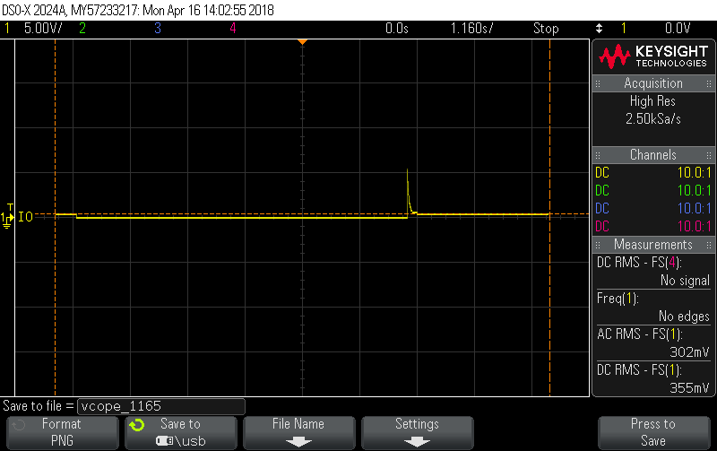Click the USB drive icon beside \usb
This screenshot has width=717, height=451.
pyautogui.click(x=165, y=441)
